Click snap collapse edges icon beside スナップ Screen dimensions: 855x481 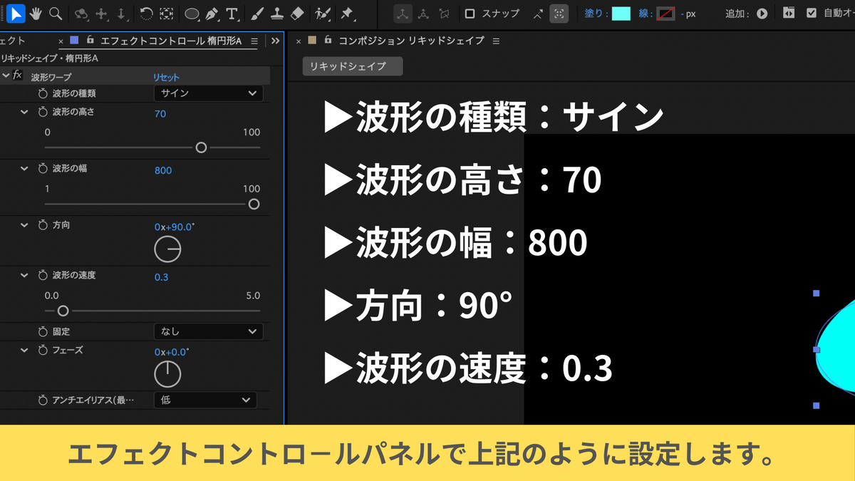[x=539, y=14]
